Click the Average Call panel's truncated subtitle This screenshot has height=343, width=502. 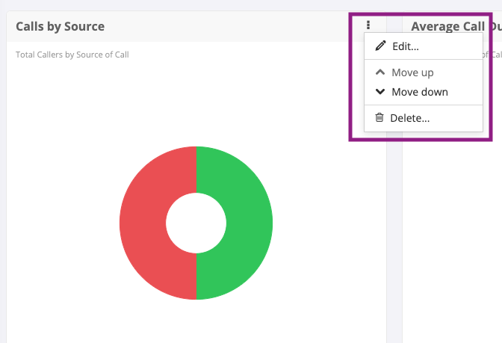point(492,55)
